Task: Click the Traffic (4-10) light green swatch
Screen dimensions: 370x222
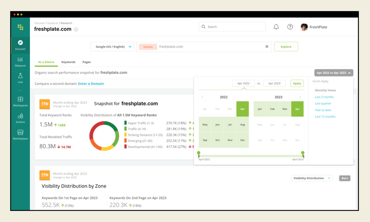Action: pos(125,129)
